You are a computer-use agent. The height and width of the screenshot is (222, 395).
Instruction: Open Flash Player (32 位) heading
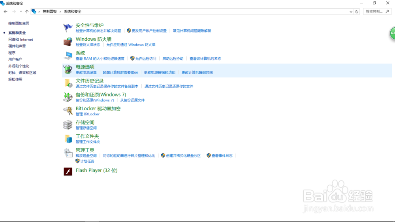[96, 170]
